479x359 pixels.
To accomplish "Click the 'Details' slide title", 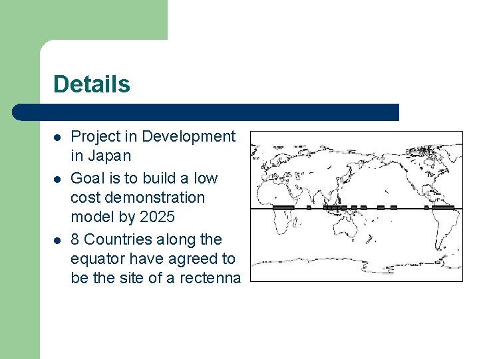I will click(92, 84).
